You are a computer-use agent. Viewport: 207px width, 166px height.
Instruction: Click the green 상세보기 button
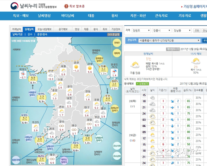pos(142,84)
